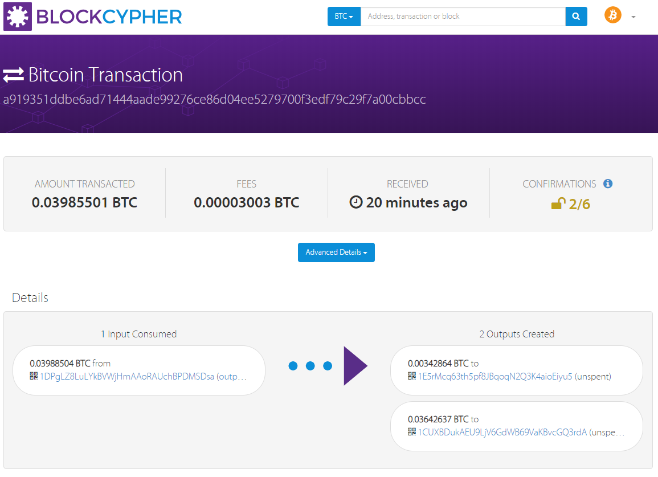This screenshot has width=658, height=477.
Task: Click the address, transaction or block search field
Action: pyautogui.click(x=463, y=17)
